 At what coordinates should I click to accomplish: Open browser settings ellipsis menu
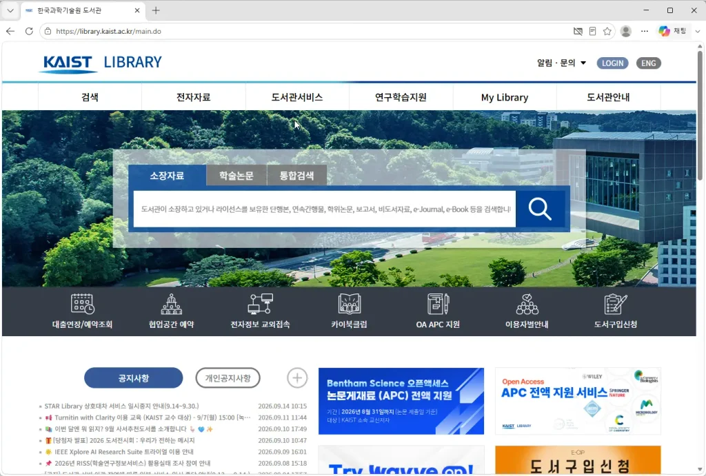click(x=645, y=31)
